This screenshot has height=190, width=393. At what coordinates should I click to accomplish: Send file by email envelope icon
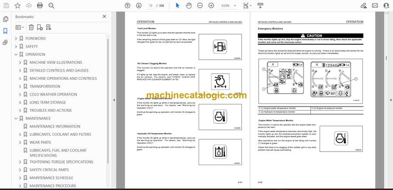375,6
